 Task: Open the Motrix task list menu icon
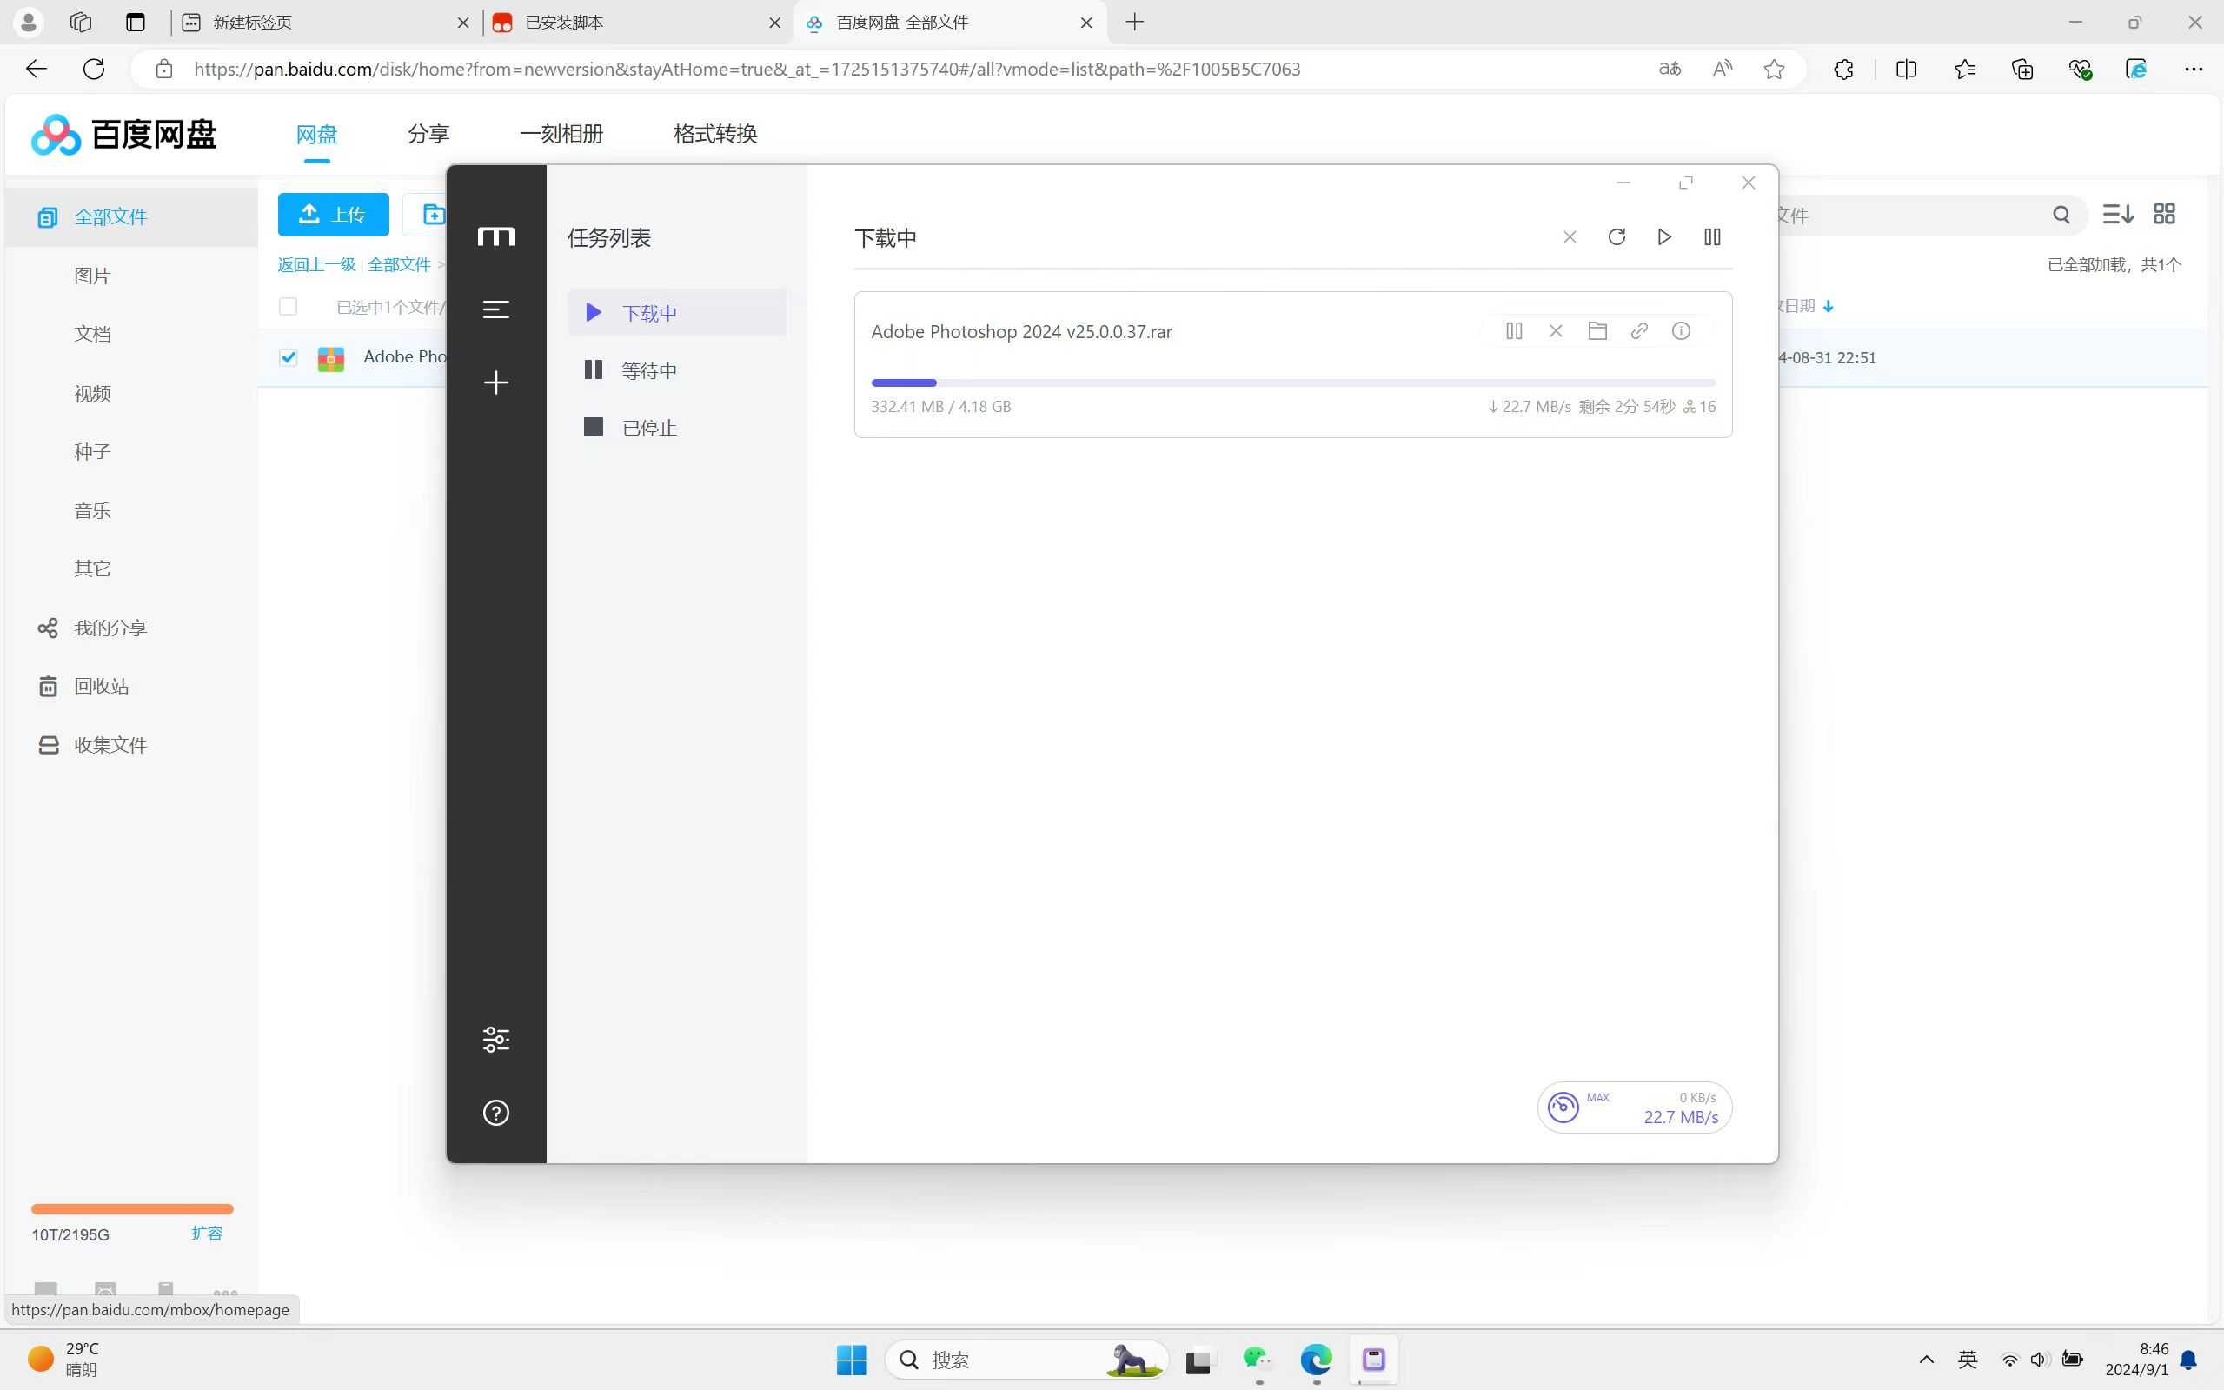[495, 309]
